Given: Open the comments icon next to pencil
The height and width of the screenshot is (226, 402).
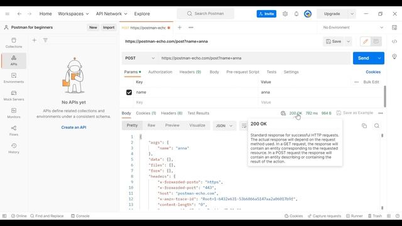Looking at the screenshot, I should [376, 41].
